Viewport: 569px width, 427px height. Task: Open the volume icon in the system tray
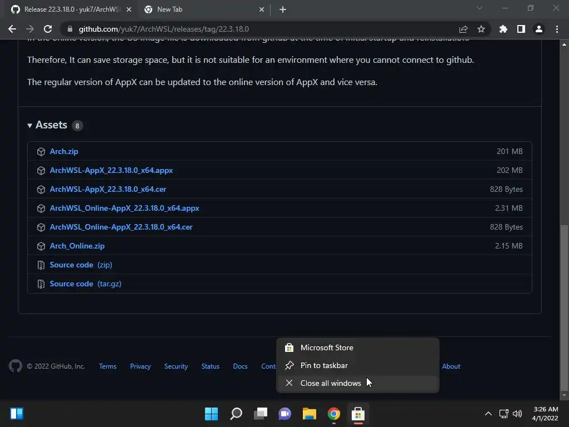pos(517,414)
